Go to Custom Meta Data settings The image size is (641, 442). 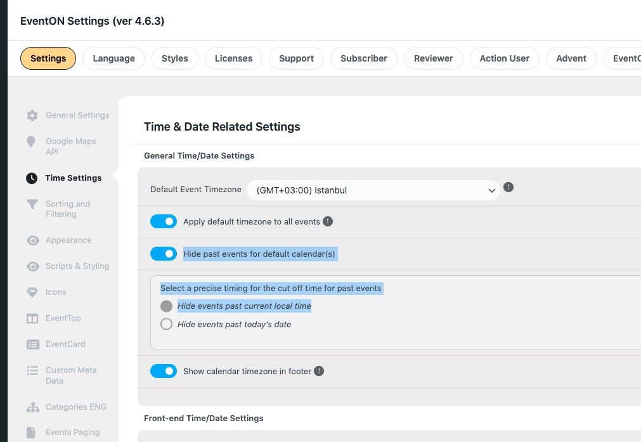click(x=71, y=375)
